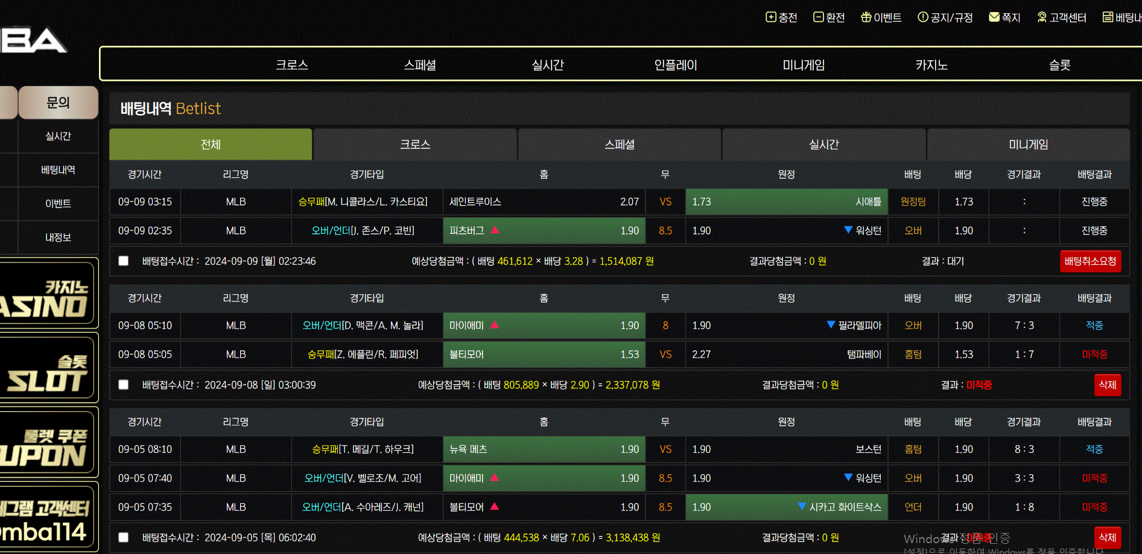Click the gift icon beside 이벤트
This screenshot has width=1142, height=554.
866,17
